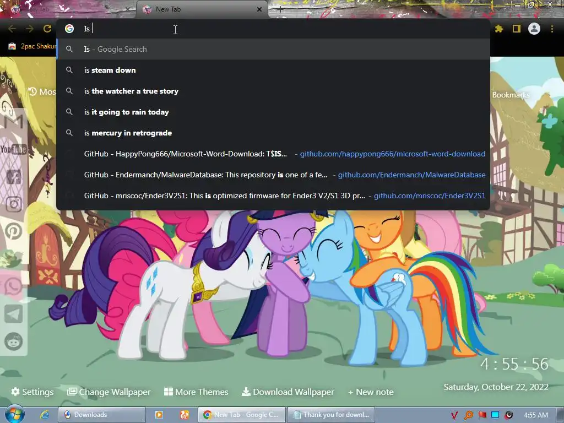This screenshot has width=564, height=423.
Task: Select 'is it going to rain today' suggestion
Action: point(273,112)
